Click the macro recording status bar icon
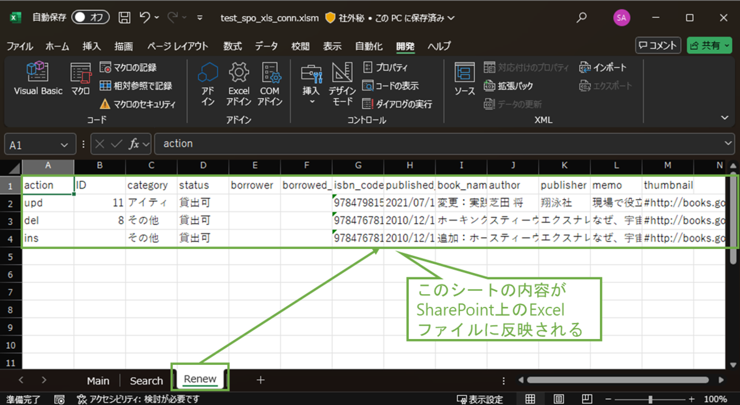 point(60,399)
